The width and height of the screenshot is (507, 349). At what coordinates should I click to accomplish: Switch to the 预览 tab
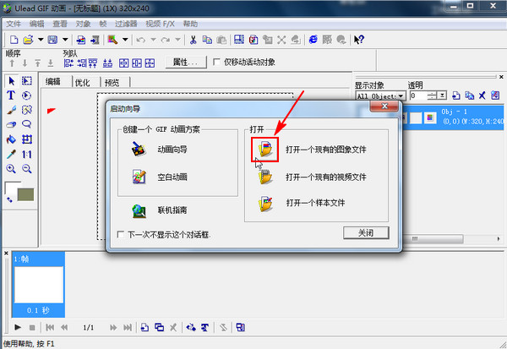(x=112, y=83)
